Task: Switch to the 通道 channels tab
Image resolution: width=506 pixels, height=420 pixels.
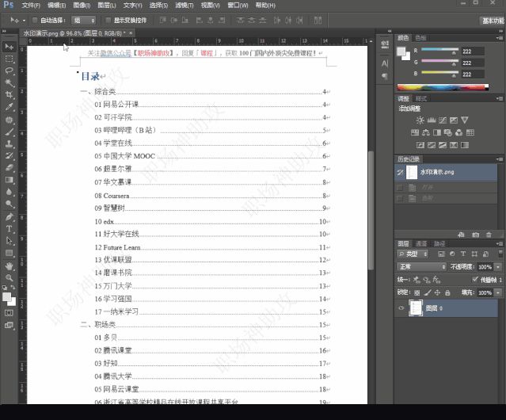Action: [421, 244]
